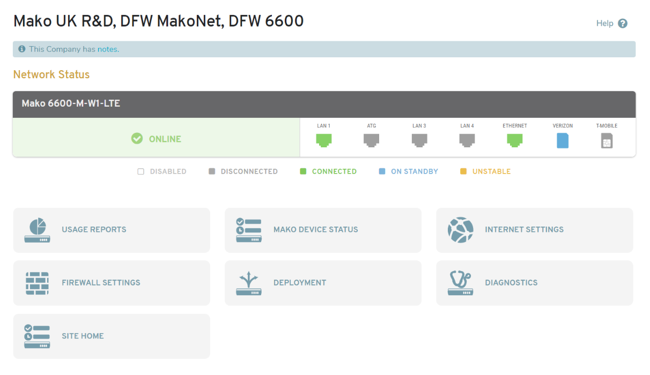
Task: Click the LAN 1 connected port icon
Action: click(x=323, y=140)
